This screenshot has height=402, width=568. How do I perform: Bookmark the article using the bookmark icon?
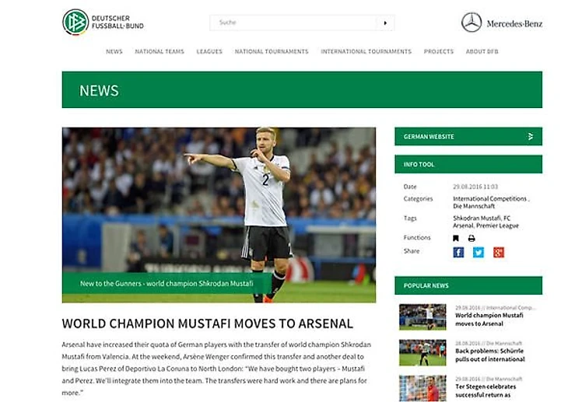point(456,238)
